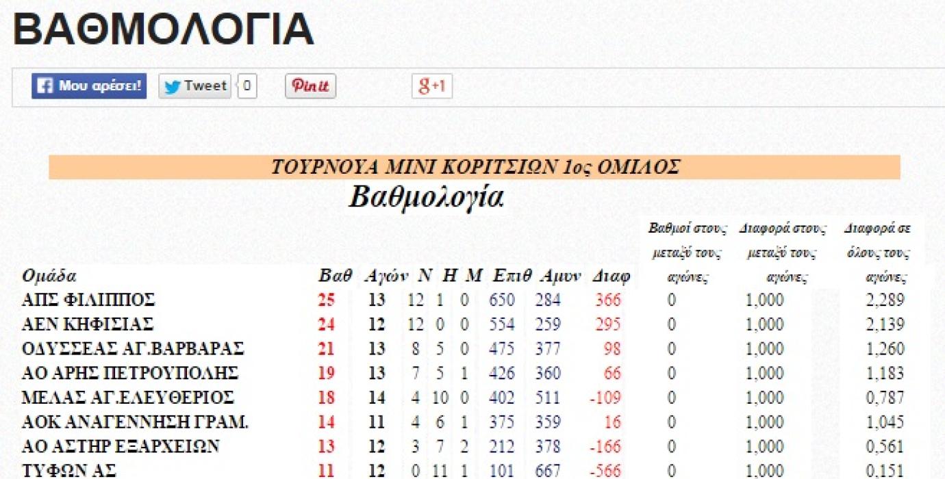Click the tweet count bubble showing 0
945x479 pixels.
click(x=247, y=86)
